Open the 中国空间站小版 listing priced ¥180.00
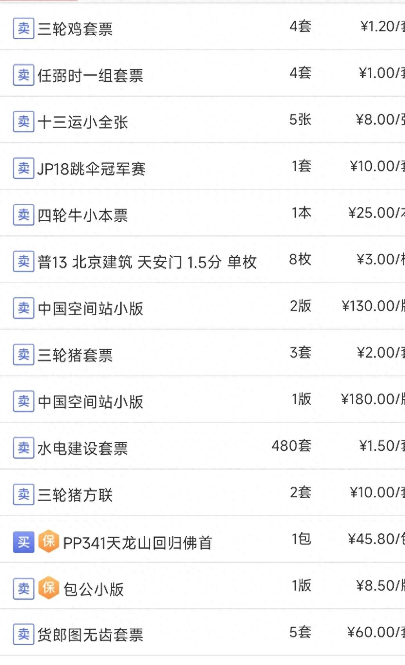This screenshot has height=665, width=405. [90, 402]
